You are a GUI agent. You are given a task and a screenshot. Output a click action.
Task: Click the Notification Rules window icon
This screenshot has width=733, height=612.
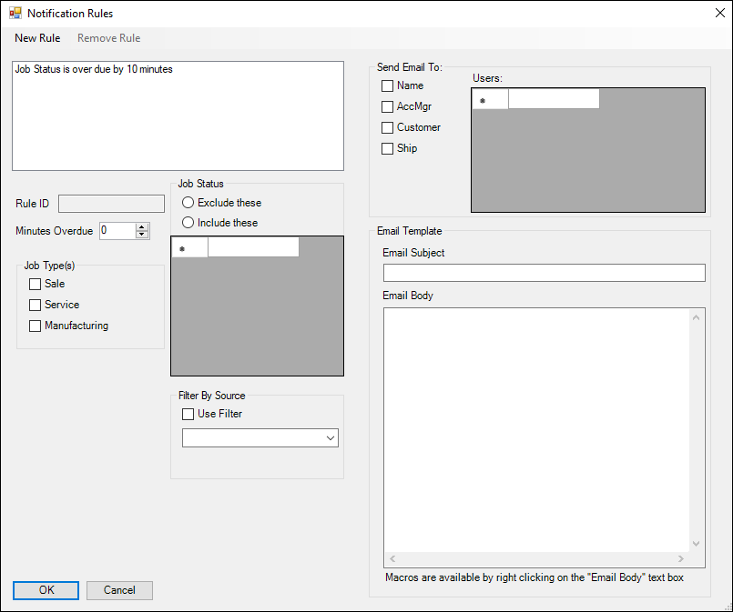coord(15,15)
